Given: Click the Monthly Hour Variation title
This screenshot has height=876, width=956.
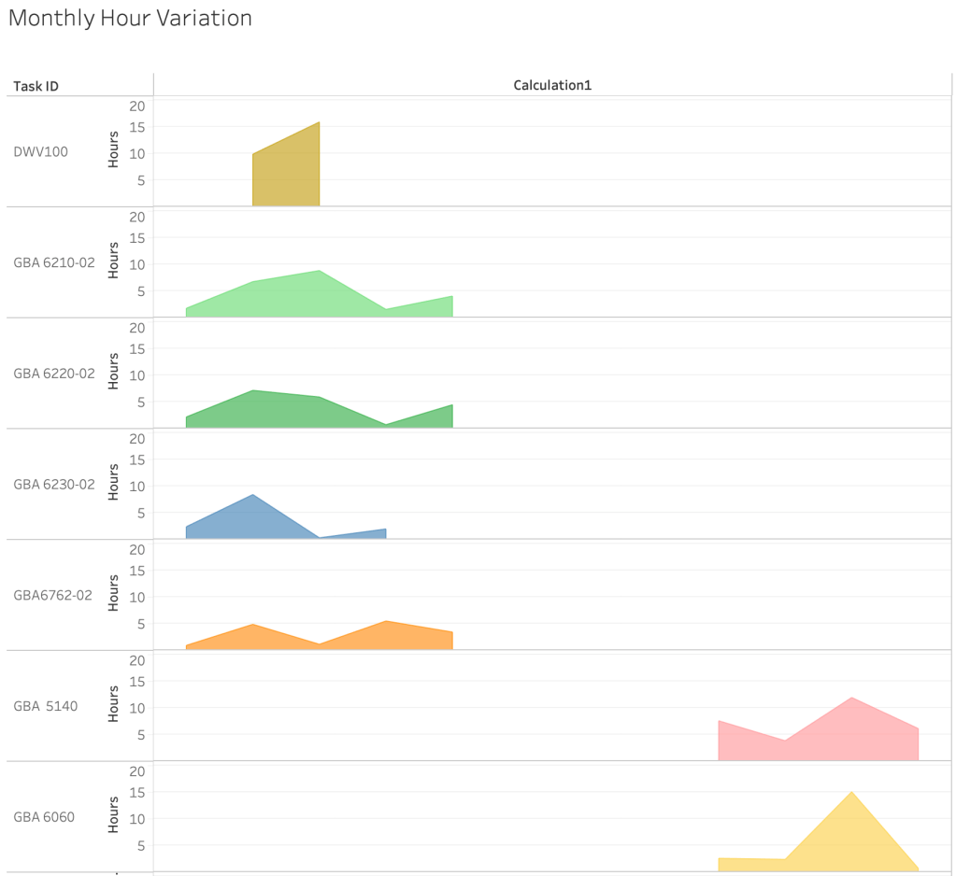Looking at the screenshot, I should tap(130, 19).
